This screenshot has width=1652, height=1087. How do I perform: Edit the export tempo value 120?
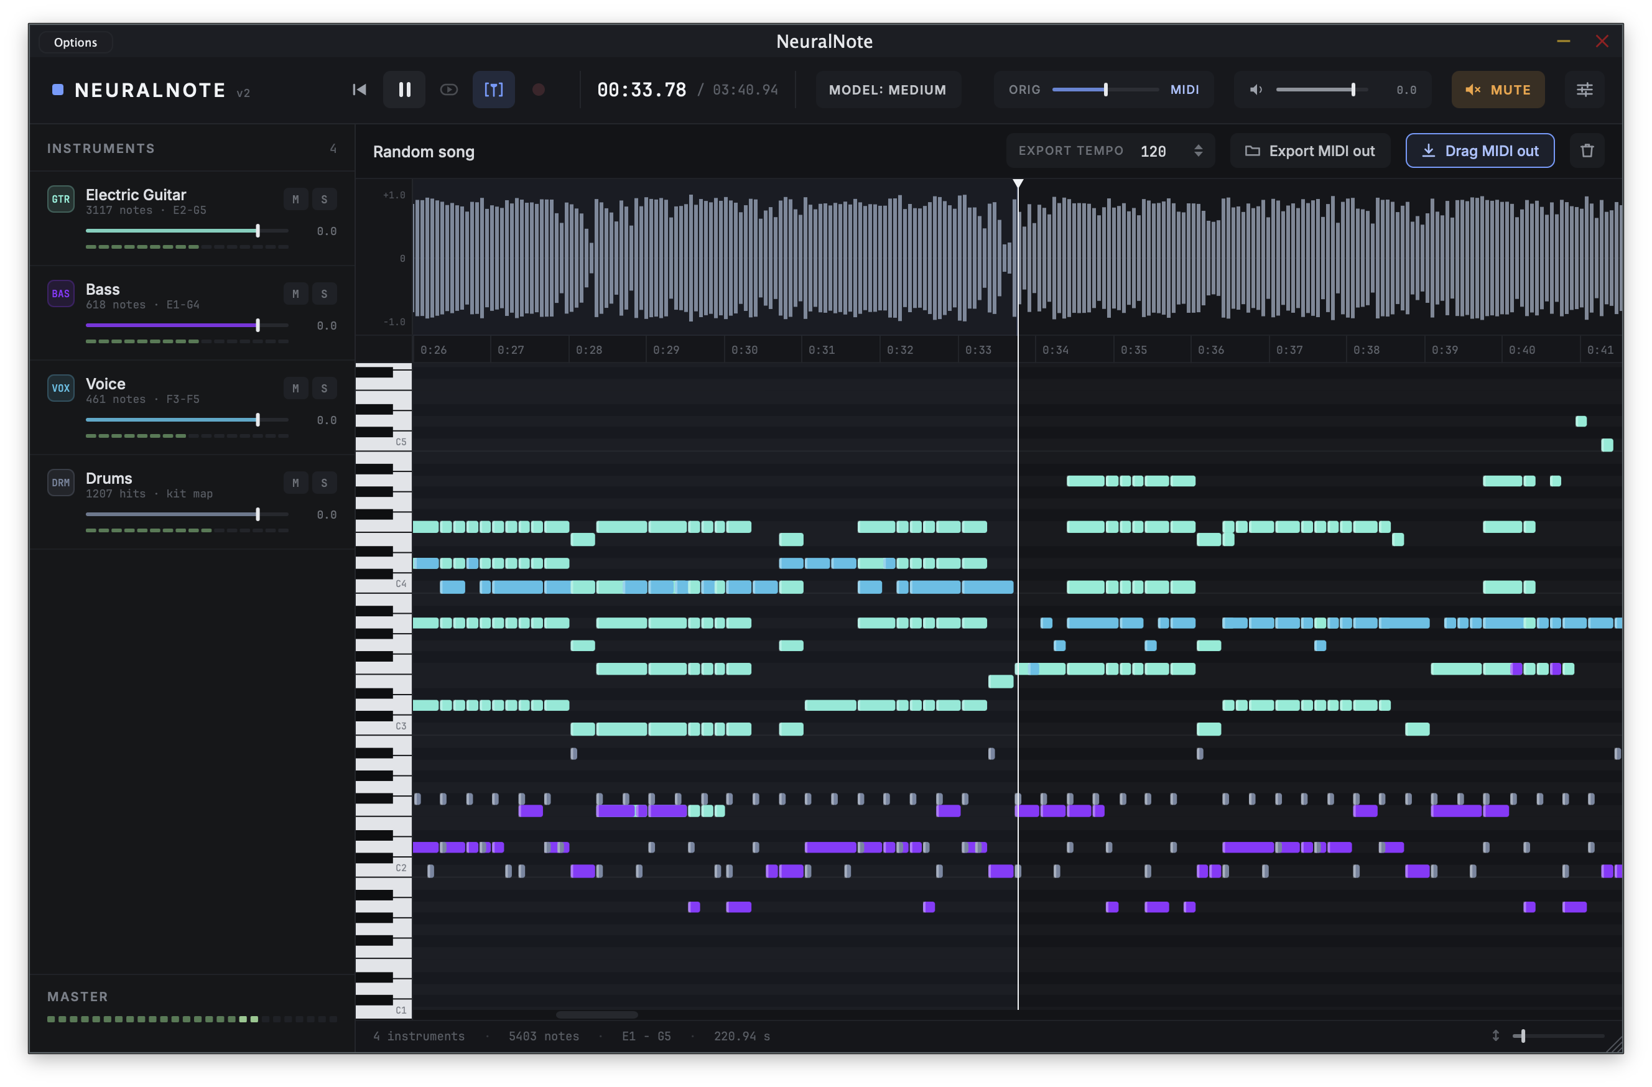(1154, 151)
